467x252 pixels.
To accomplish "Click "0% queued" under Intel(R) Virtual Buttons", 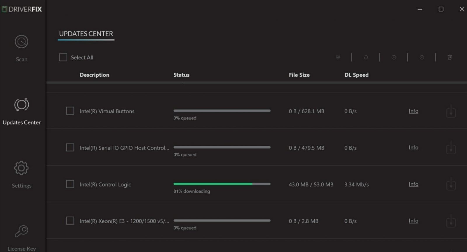I will [x=185, y=118].
